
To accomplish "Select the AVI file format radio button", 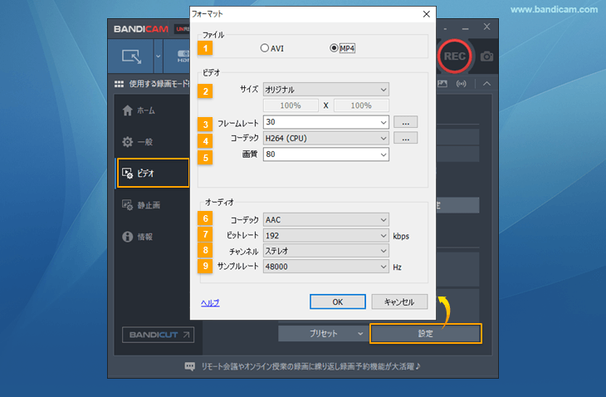I will click(x=264, y=48).
